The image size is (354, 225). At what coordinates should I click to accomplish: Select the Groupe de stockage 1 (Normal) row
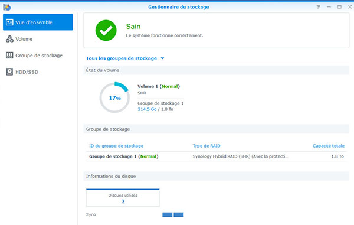pos(217,156)
